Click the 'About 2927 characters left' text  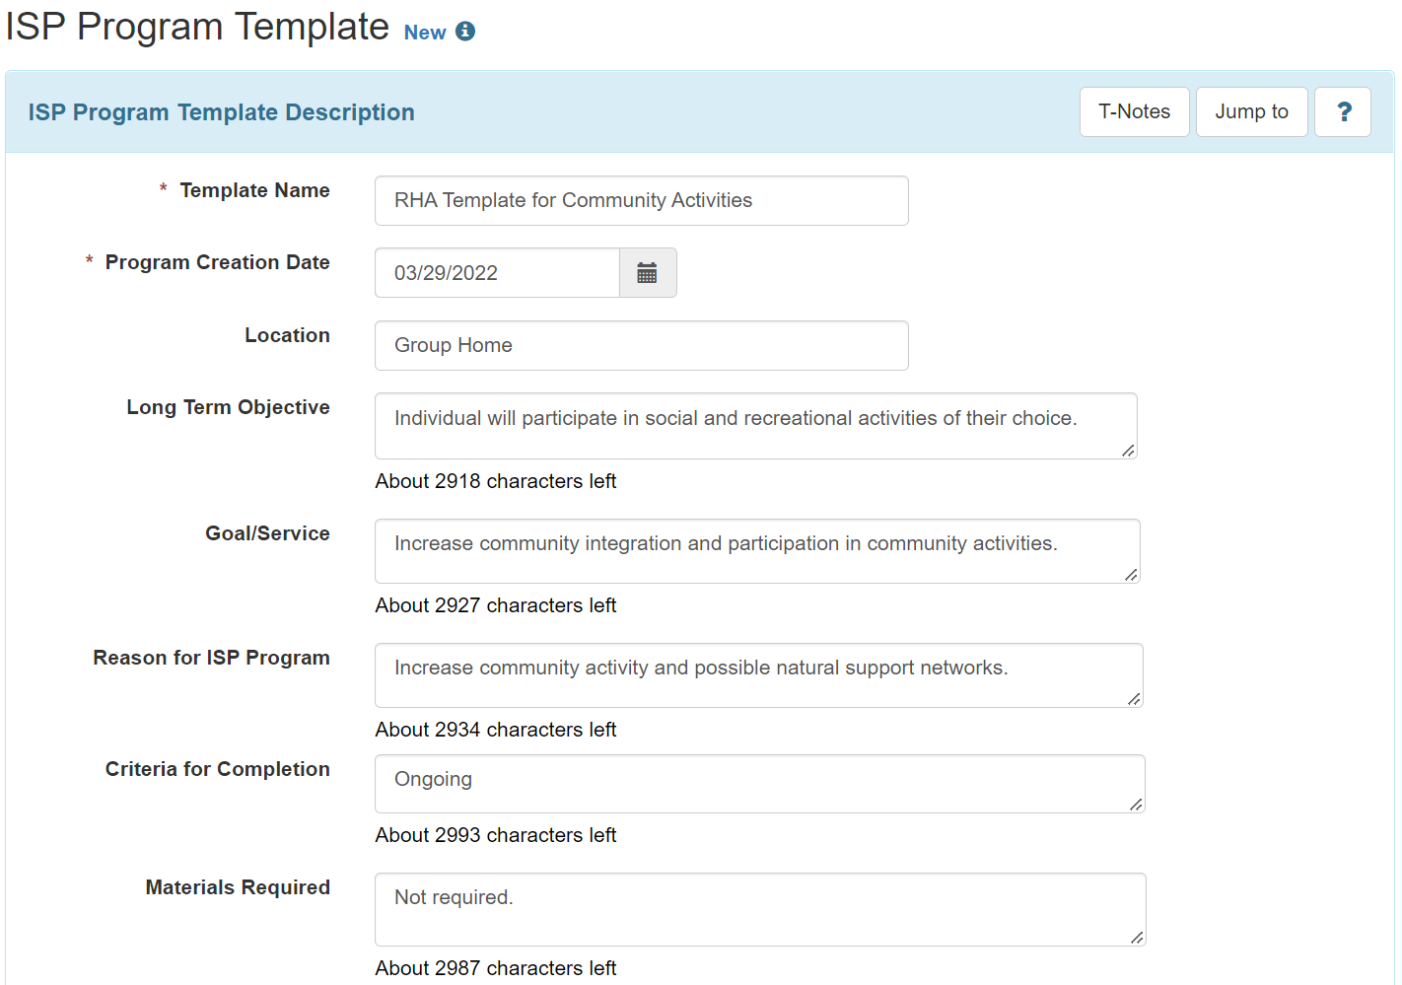[496, 605]
